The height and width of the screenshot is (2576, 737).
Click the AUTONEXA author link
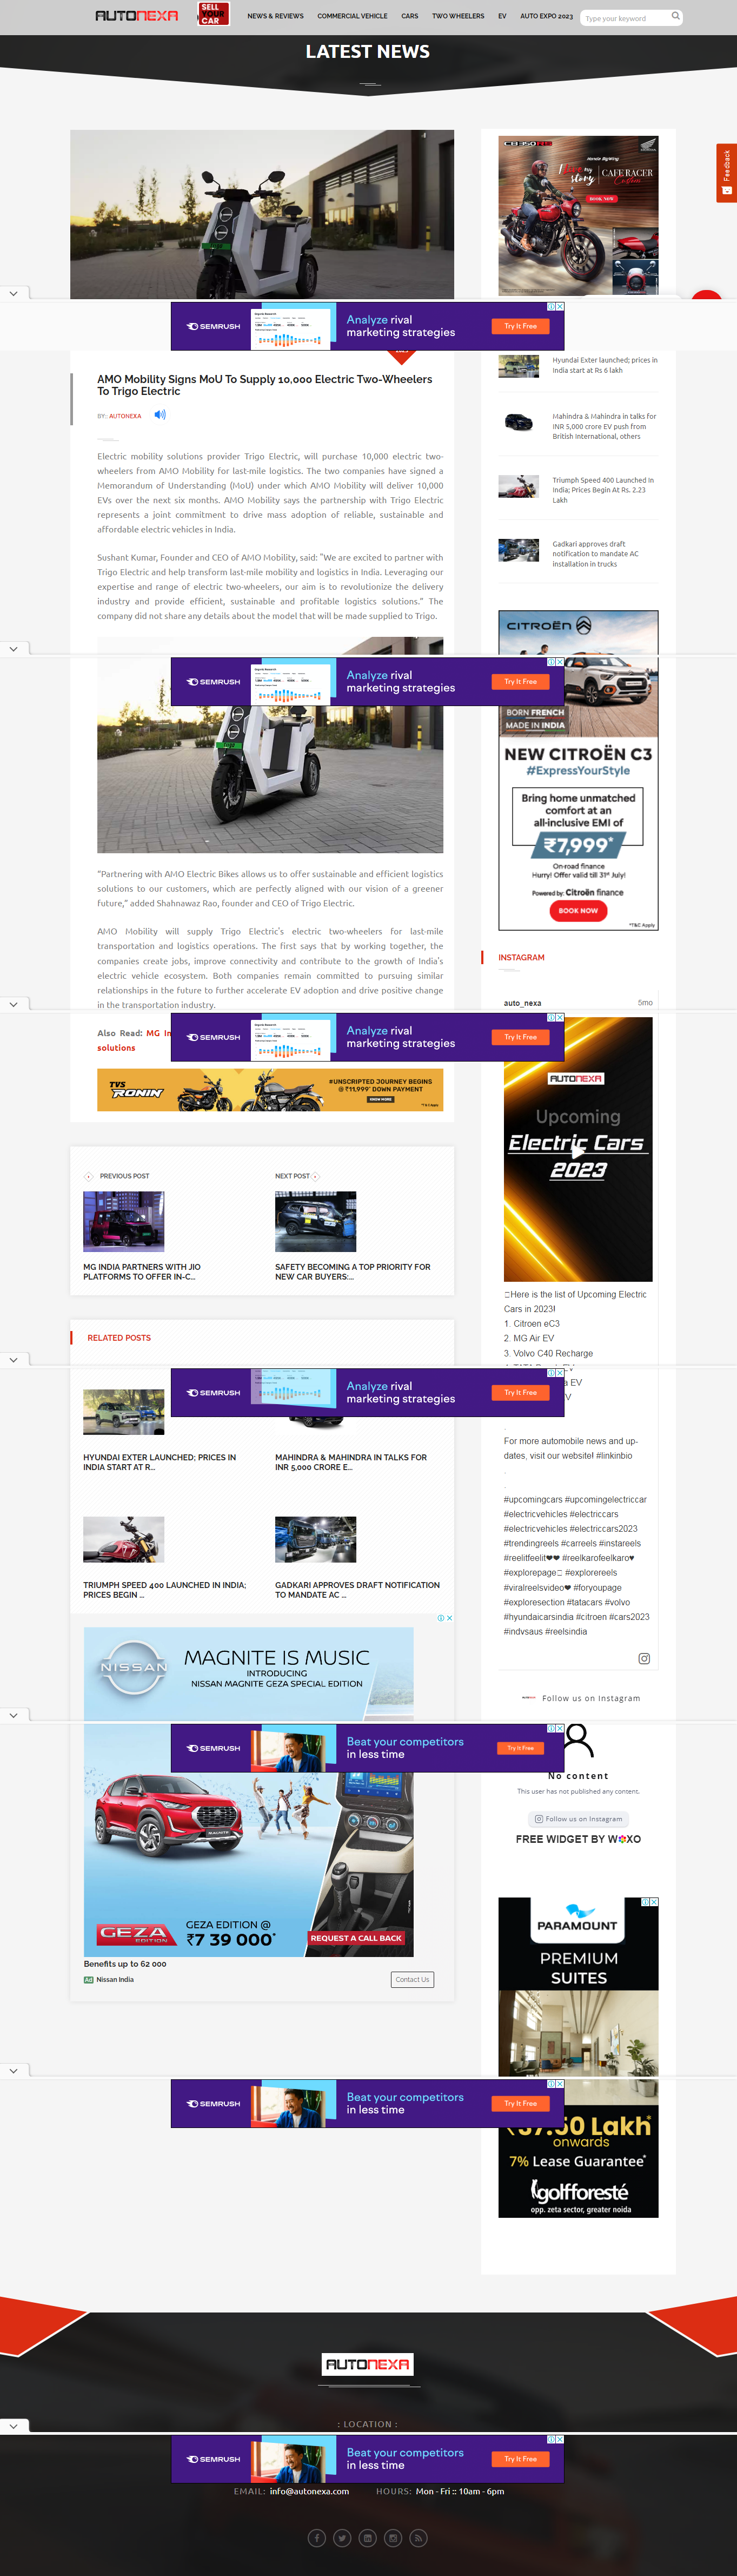(125, 416)
